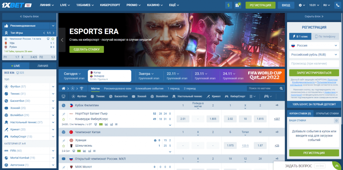Screen dimensions: 343x170
Task: Open the gift bonus icon
Action: click(x=238, y=5)
